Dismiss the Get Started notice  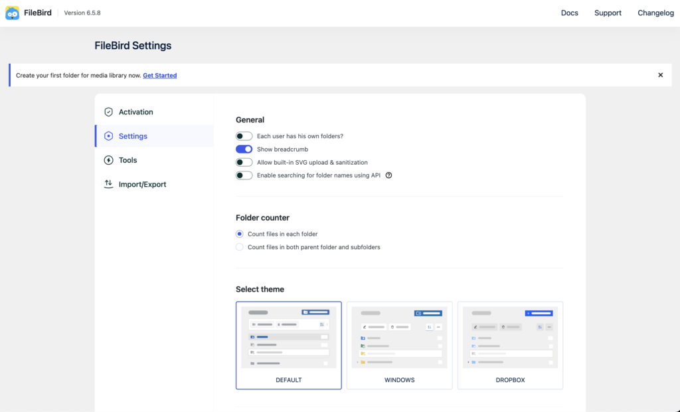click(660, 75)
